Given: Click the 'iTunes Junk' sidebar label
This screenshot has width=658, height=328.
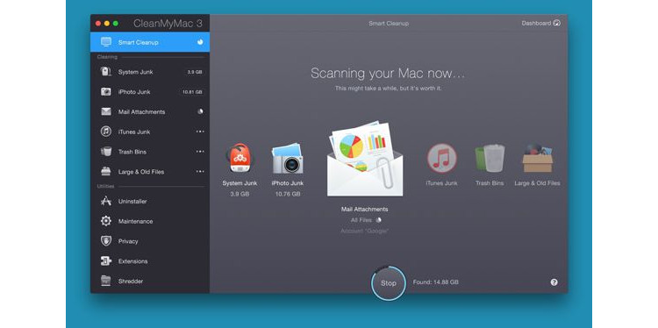Looking at the screenshot, I should (134, 132).
